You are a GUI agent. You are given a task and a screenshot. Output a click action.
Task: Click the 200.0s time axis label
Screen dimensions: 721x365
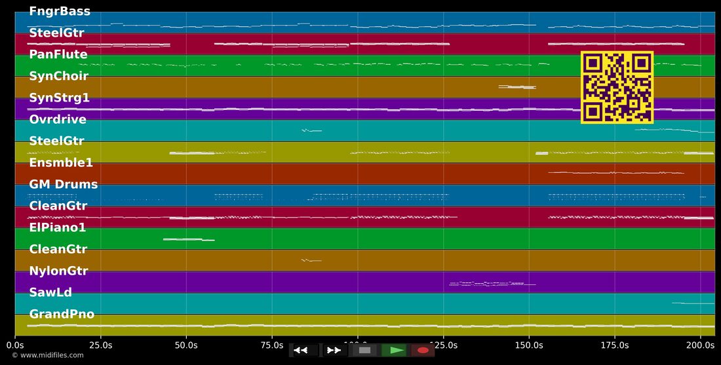[700, 344]
